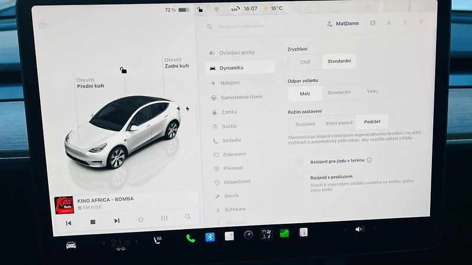Tap the volume speaker icon
Screen dimensions: 472x265
click(359, 229)
